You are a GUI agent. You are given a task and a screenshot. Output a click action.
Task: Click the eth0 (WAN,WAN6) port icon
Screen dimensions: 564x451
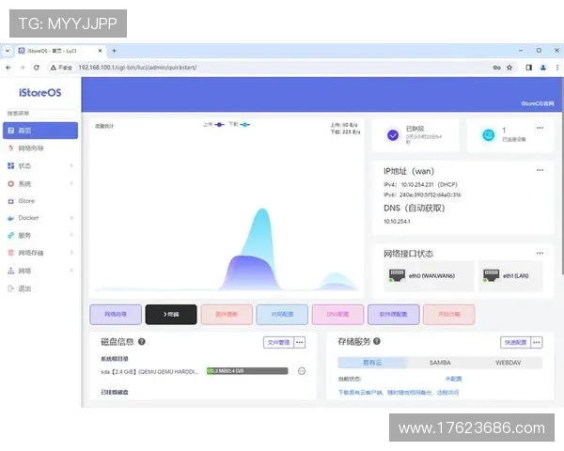coord(397,275)
